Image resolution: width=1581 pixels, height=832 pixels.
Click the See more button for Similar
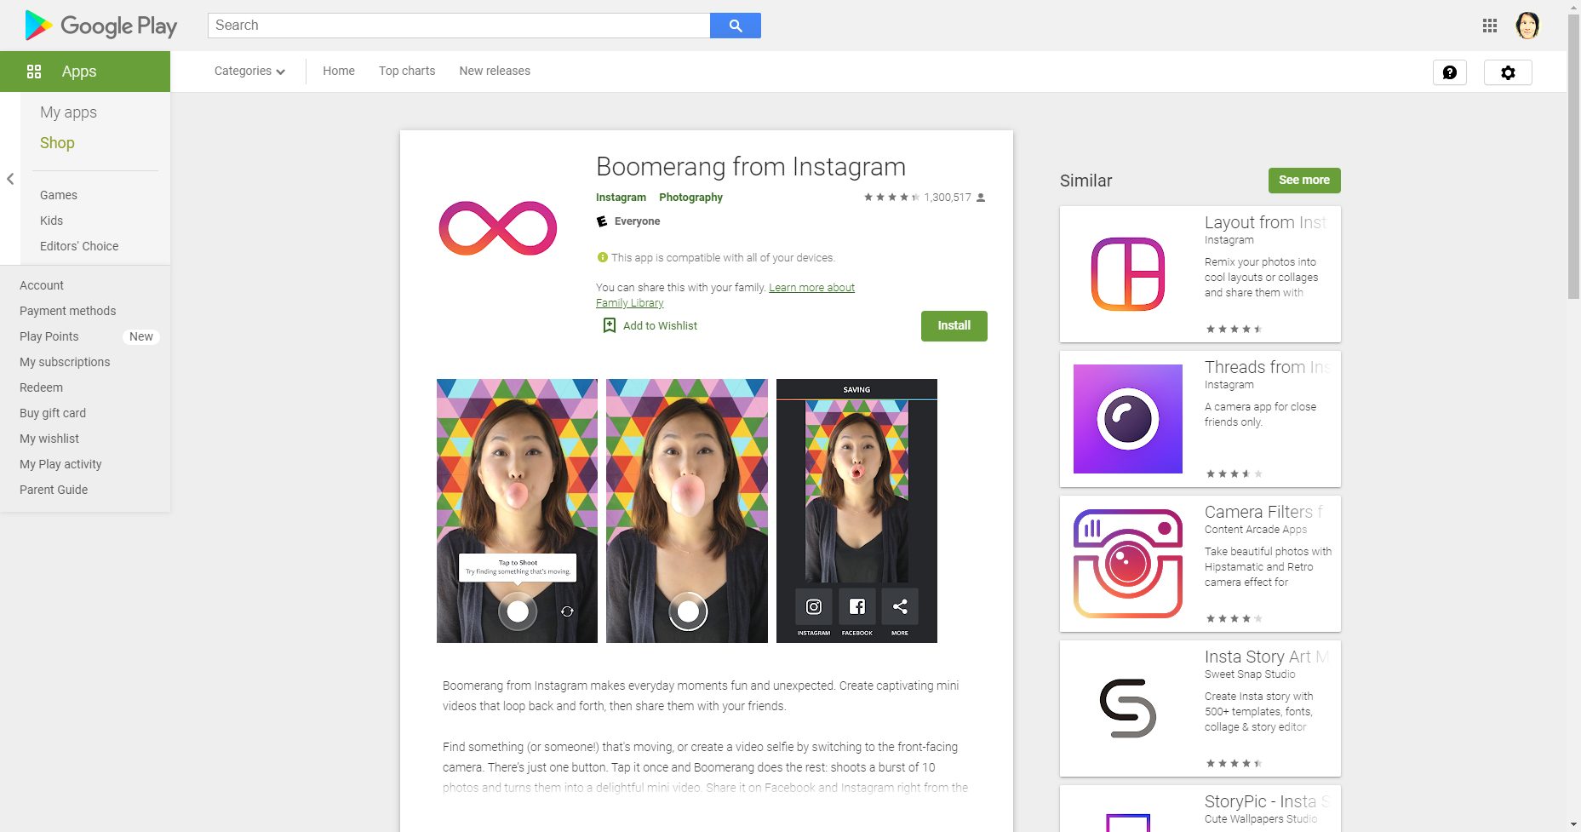click(1304, 181)
